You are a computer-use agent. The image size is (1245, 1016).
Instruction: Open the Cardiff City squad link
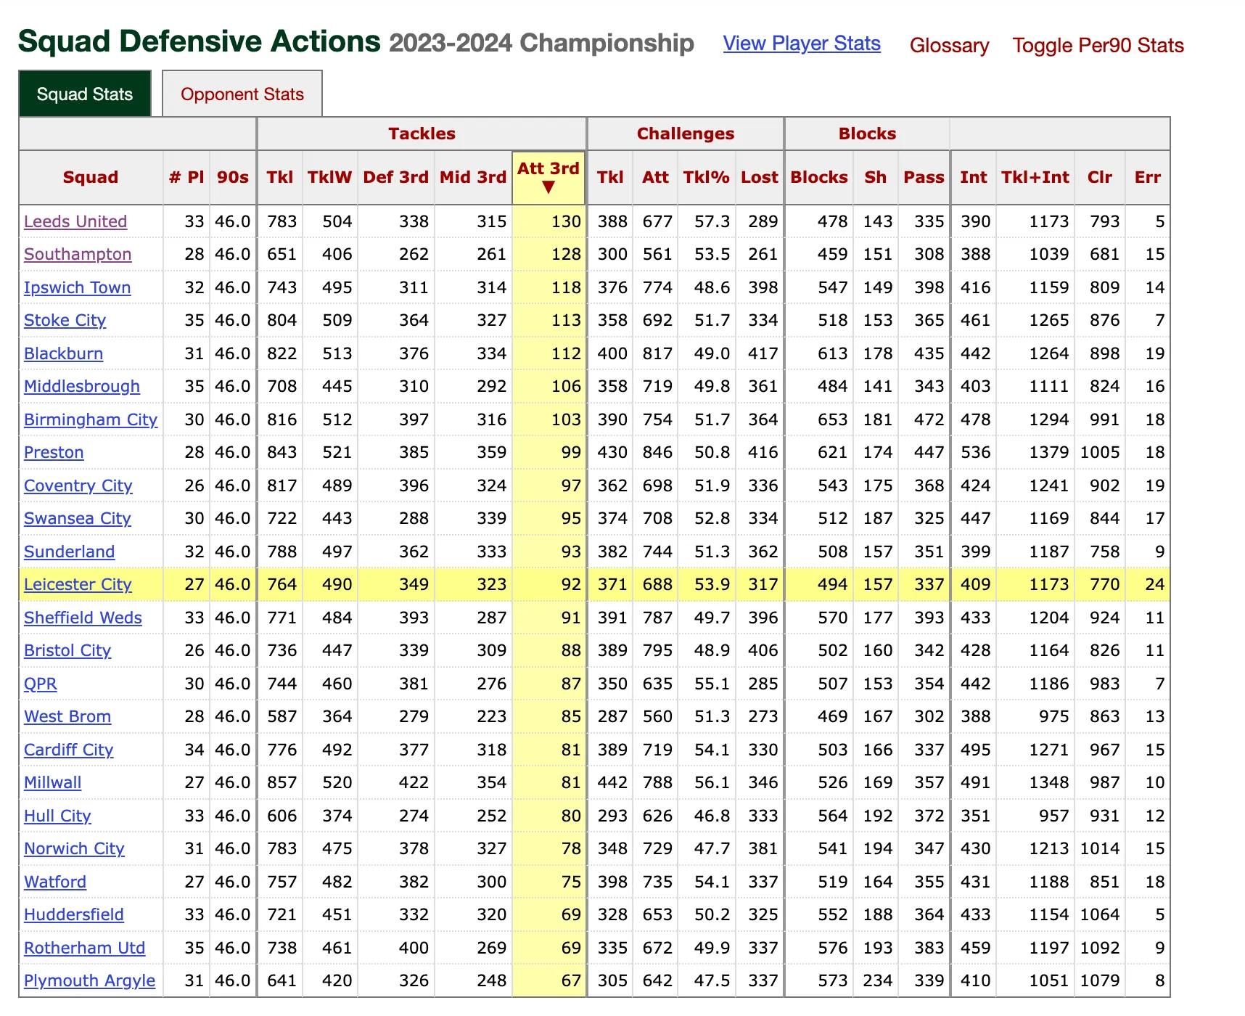click(69, 750)
